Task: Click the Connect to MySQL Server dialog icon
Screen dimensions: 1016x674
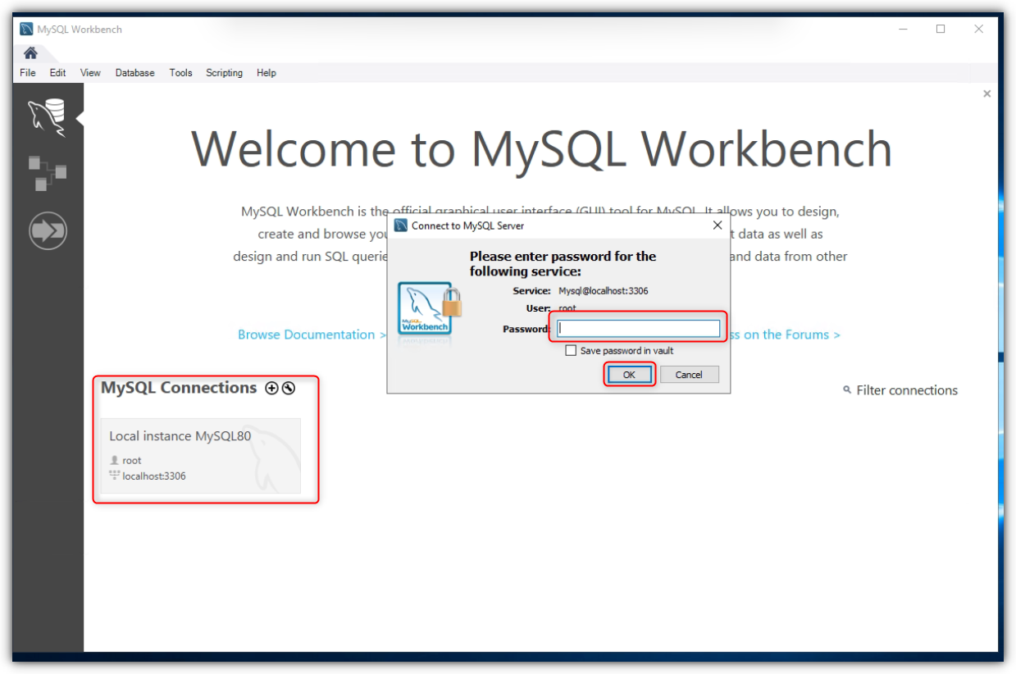Action: 401,225
